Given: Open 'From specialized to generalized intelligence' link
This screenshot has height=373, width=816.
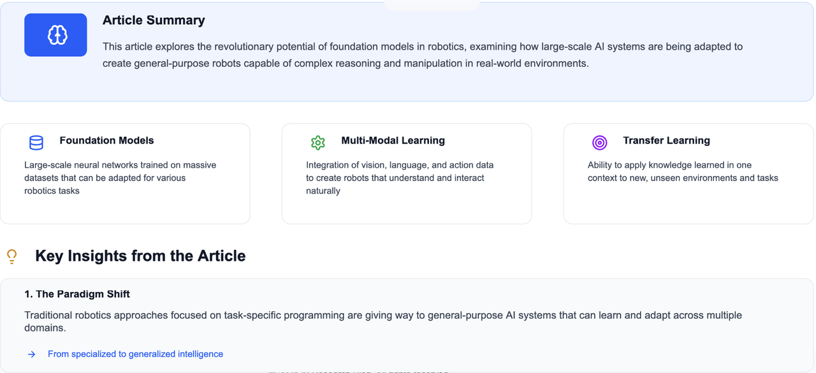Looking at the screenshot, I should point(135,354).
